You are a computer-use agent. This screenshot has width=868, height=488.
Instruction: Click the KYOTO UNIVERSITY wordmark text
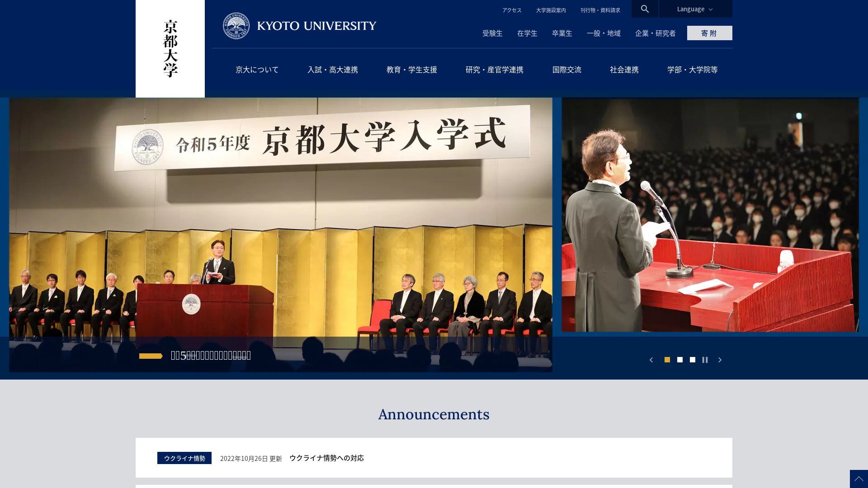(x=316, y=26)
